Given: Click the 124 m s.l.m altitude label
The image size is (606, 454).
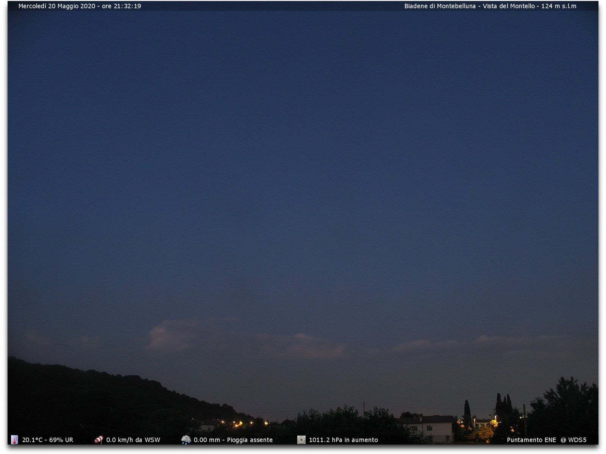Looking at the screenshot, I should click(559, 6).
